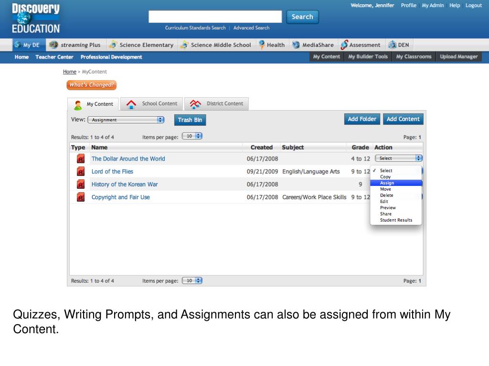Click the Logout link

474,5
